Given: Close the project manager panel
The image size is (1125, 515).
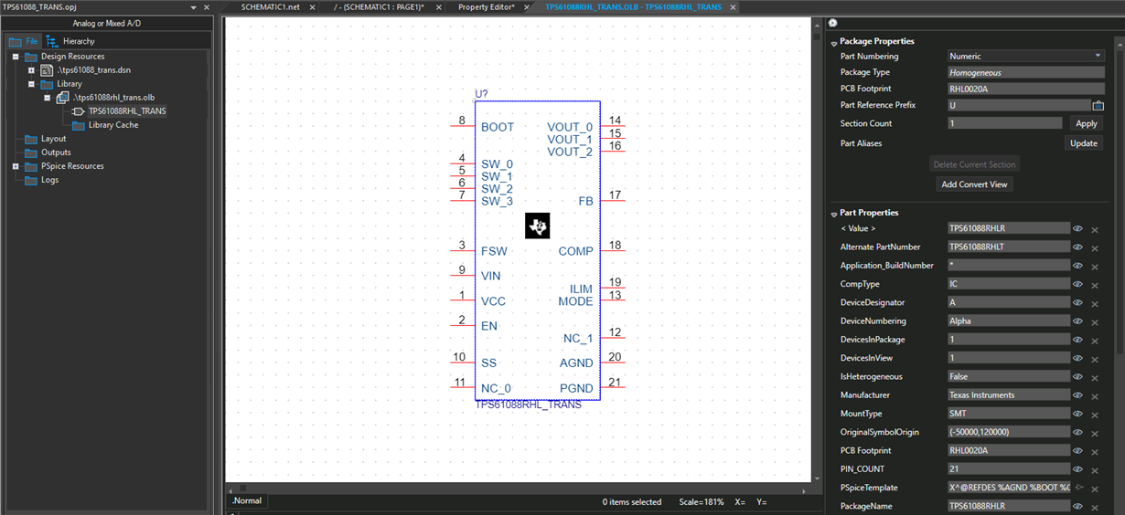Looking at the screenshot, I should click(206, 7).
